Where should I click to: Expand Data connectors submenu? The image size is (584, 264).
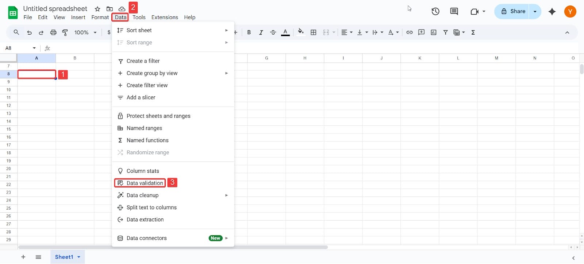[x=173, y=238]
